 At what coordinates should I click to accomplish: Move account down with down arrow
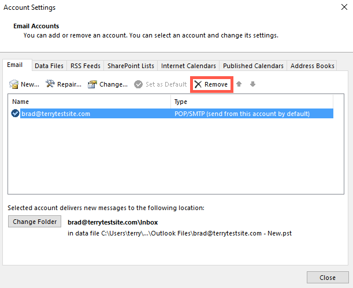pyautogui.click(x=252, y=84)
